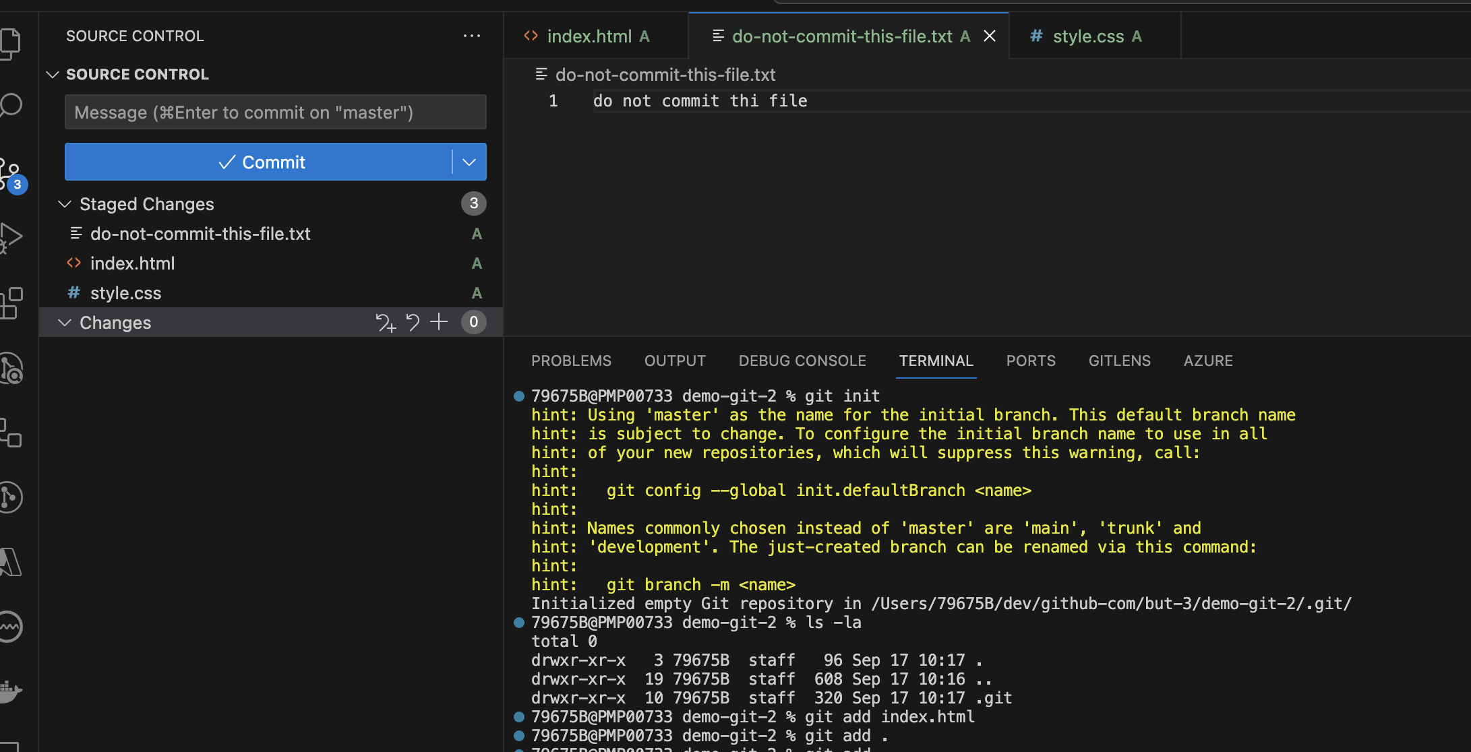Click HTML icon beside staged index.html
The height and width of the screenshot is (752, 1471).
click(74, 263)
